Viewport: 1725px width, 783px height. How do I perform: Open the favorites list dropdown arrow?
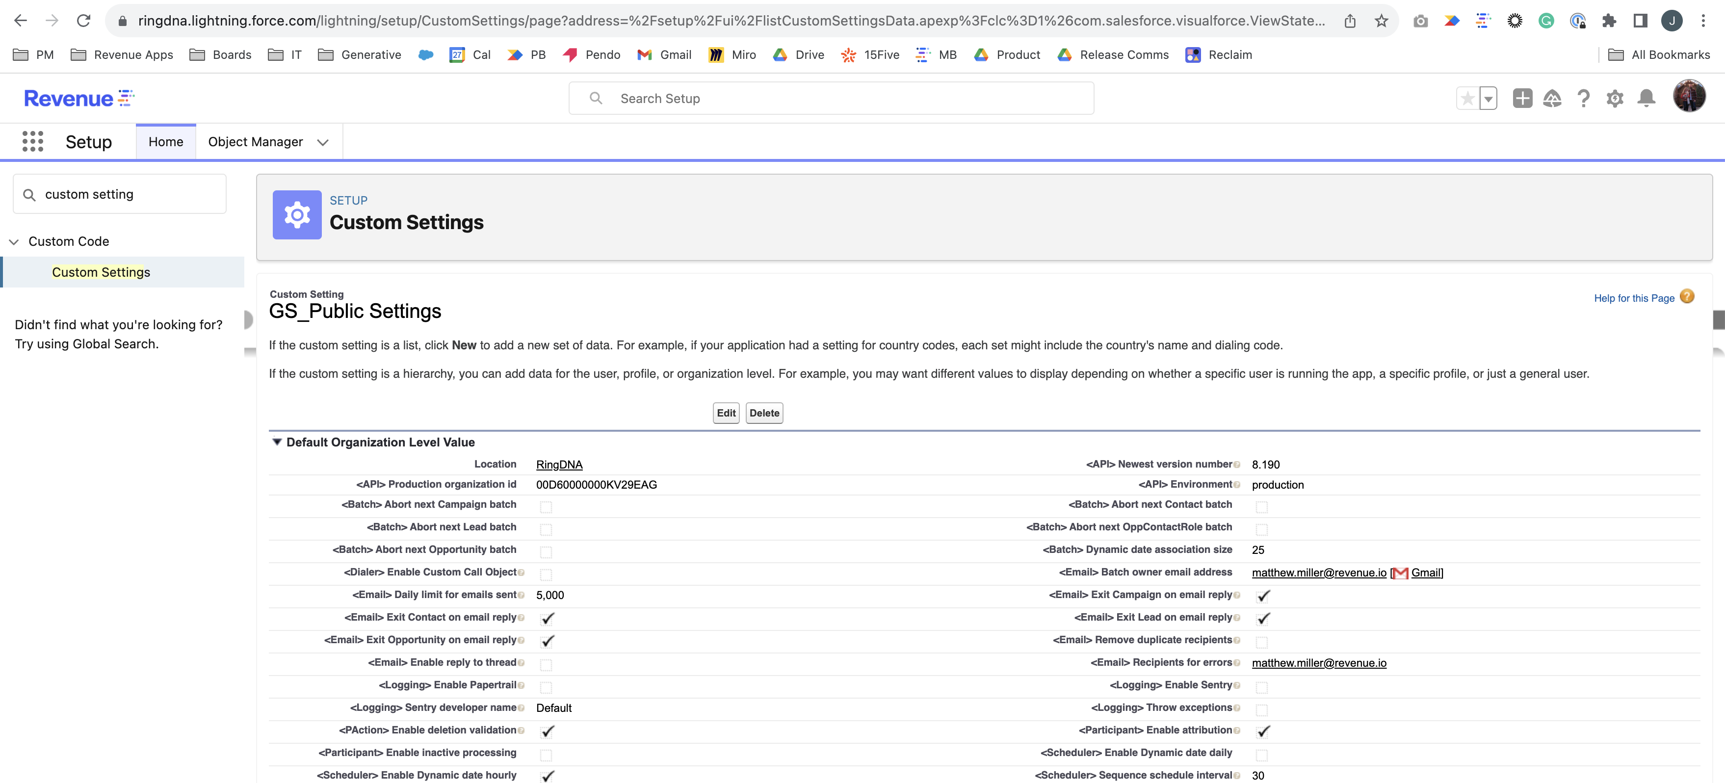1488,99
